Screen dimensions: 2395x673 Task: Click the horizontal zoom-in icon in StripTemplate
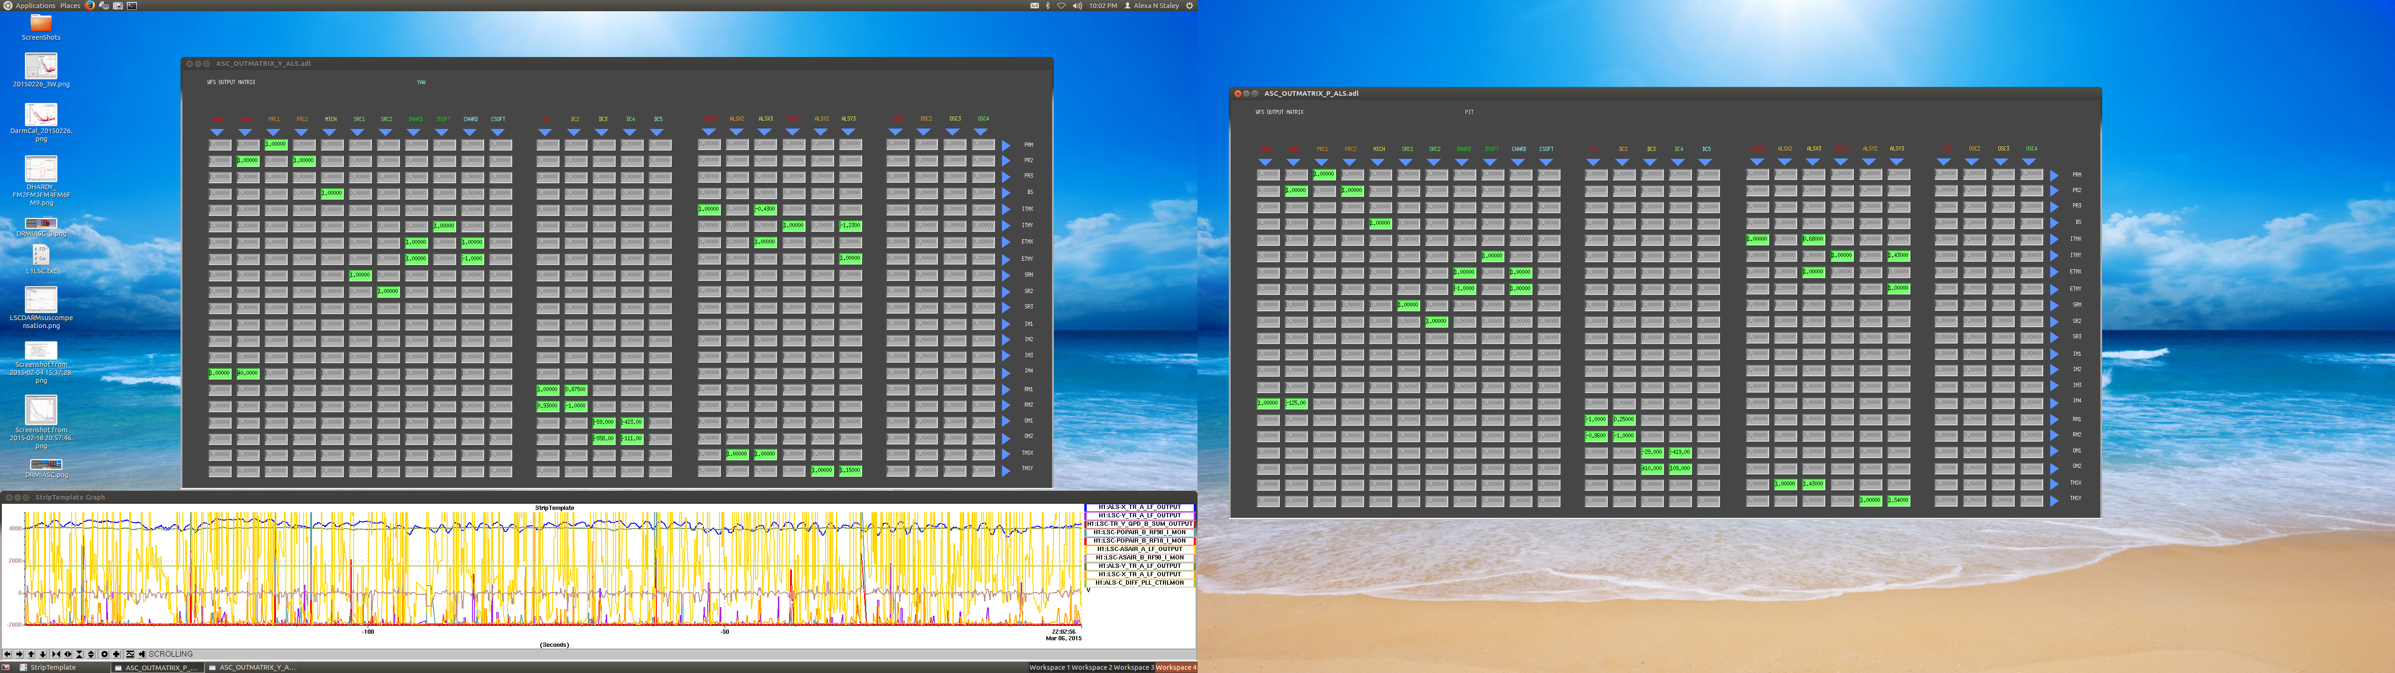tap(56, 654)
